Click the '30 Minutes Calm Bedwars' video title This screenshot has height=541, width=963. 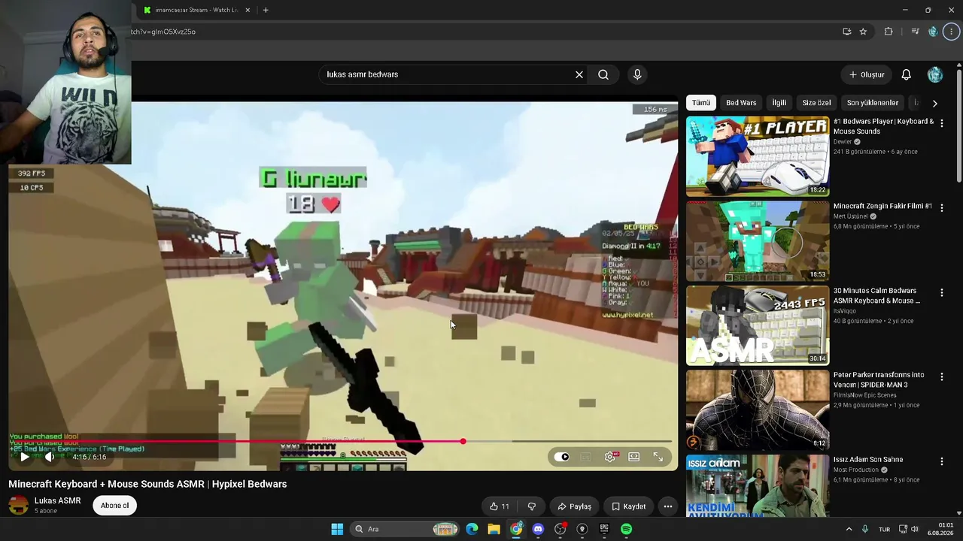pos(876,296)
